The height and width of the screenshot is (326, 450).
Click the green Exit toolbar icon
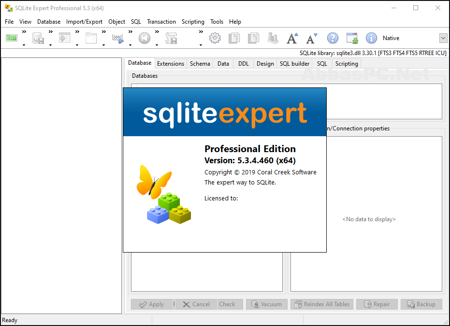[x=12, y=38]
